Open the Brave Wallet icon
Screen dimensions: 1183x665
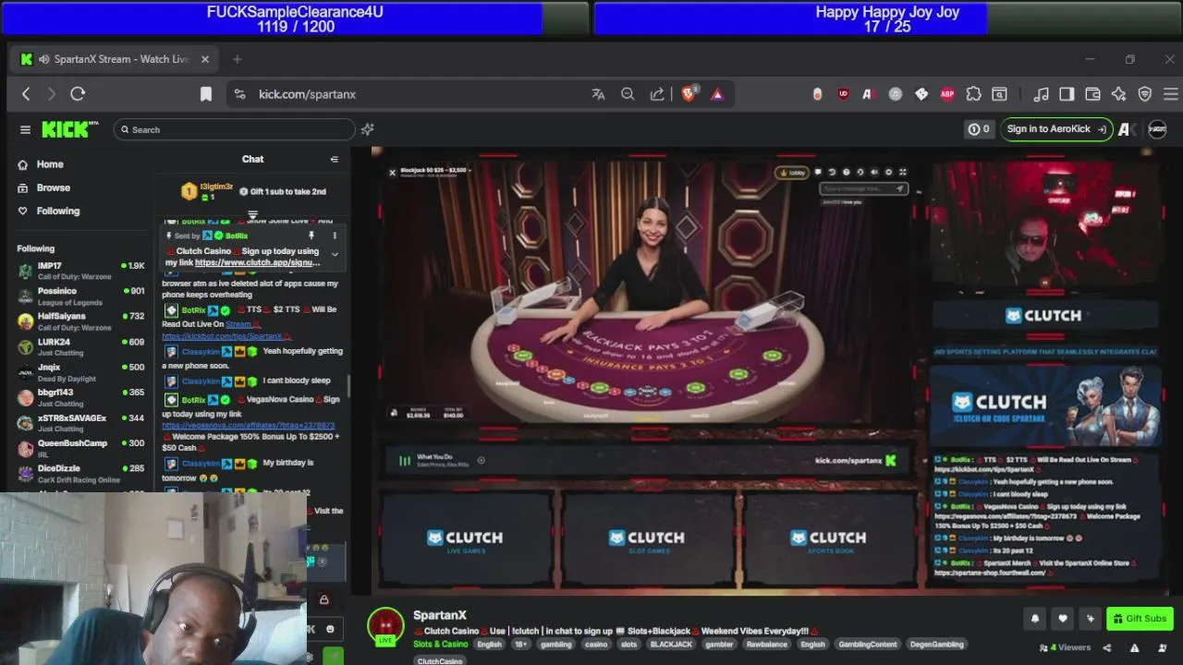(x=1092, y=93)
